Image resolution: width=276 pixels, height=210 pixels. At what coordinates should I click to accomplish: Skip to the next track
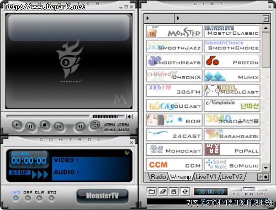coord(80,127)
